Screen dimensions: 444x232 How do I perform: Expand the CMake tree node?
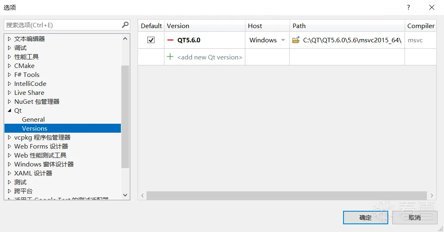coord(10,66)
